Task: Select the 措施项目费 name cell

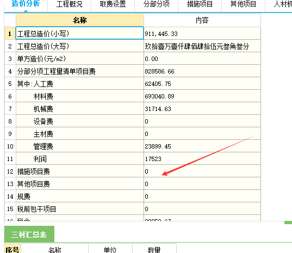Action: [x=80, y=171]
